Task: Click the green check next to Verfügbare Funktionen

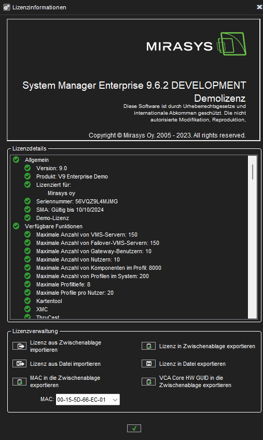Action: coord(16,226)
